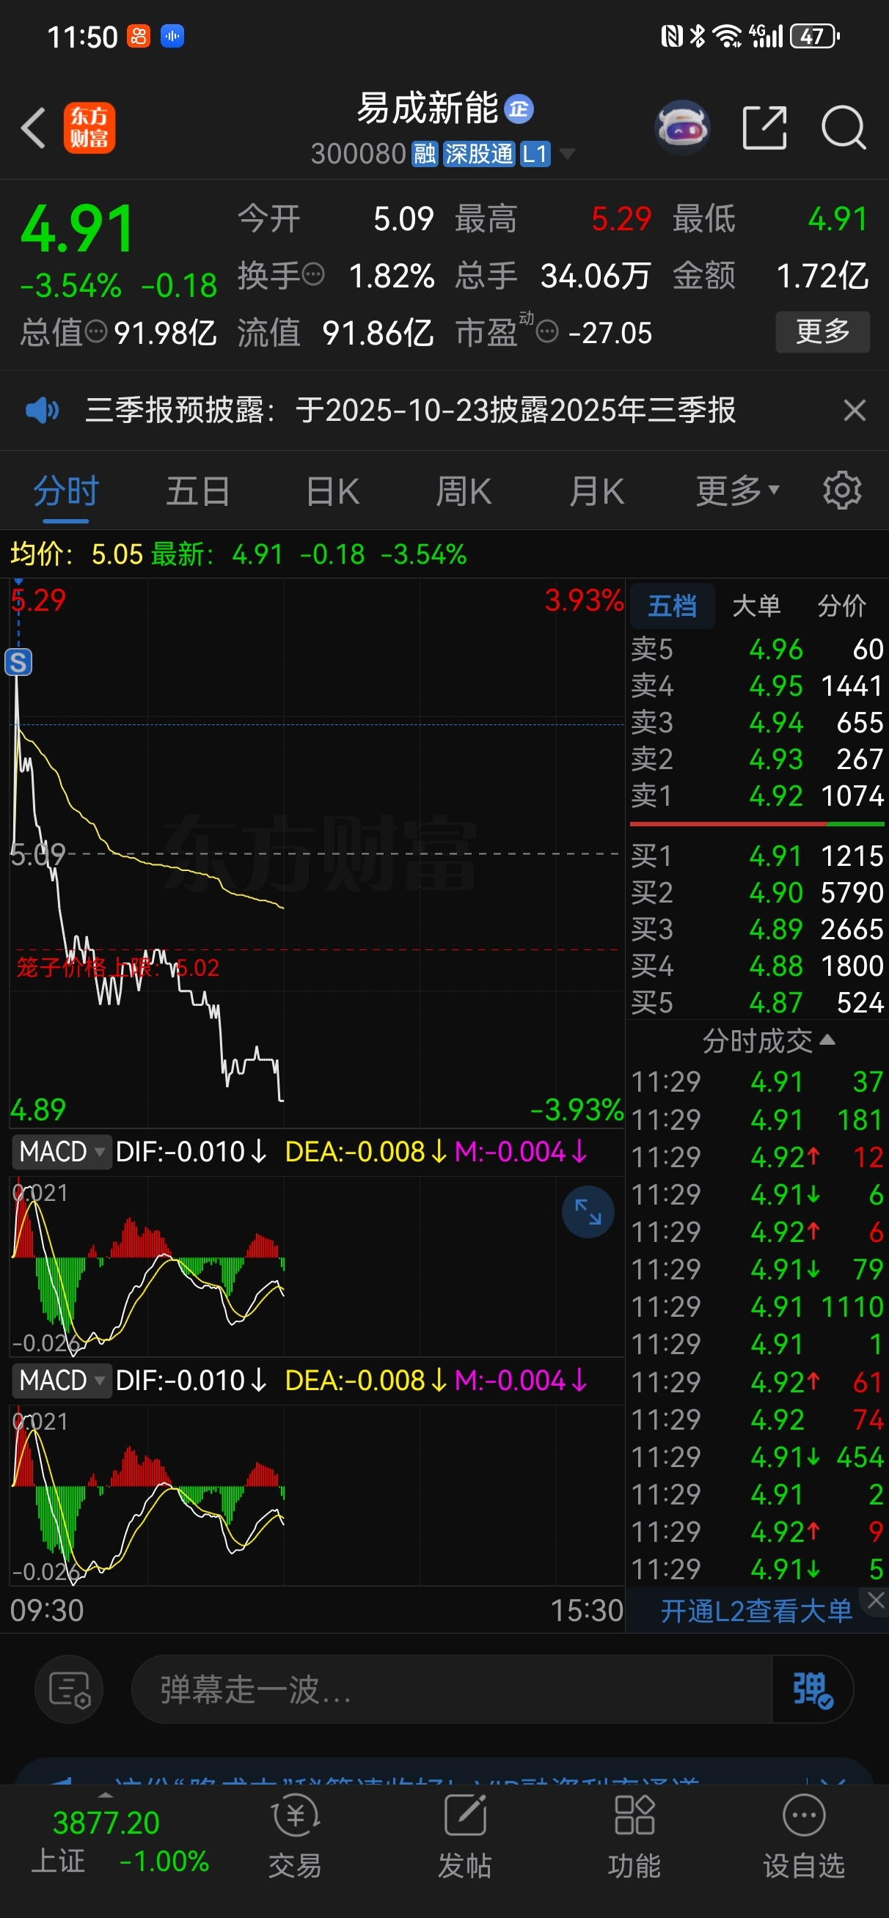Dismiss the 三季报 announcement banner
889x1918 pixels.
click(855, 410)
